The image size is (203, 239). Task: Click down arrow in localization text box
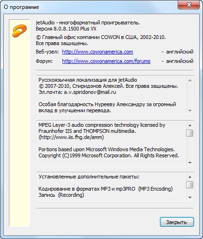point(190,111)
